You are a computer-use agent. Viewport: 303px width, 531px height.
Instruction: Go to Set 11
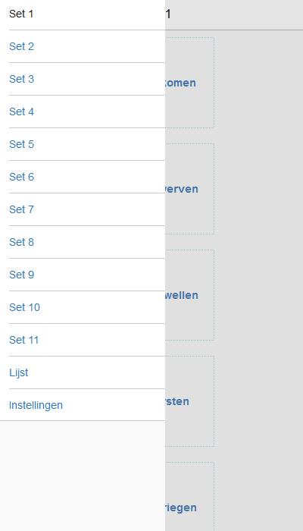(83, 340)
